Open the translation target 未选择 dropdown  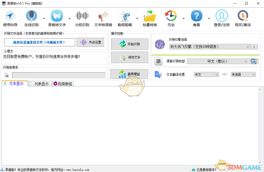[243, 74]
